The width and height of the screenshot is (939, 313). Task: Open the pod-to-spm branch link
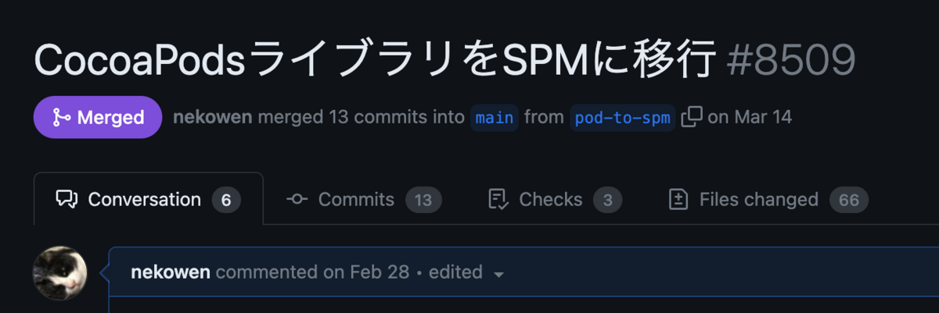pos(622,118)
